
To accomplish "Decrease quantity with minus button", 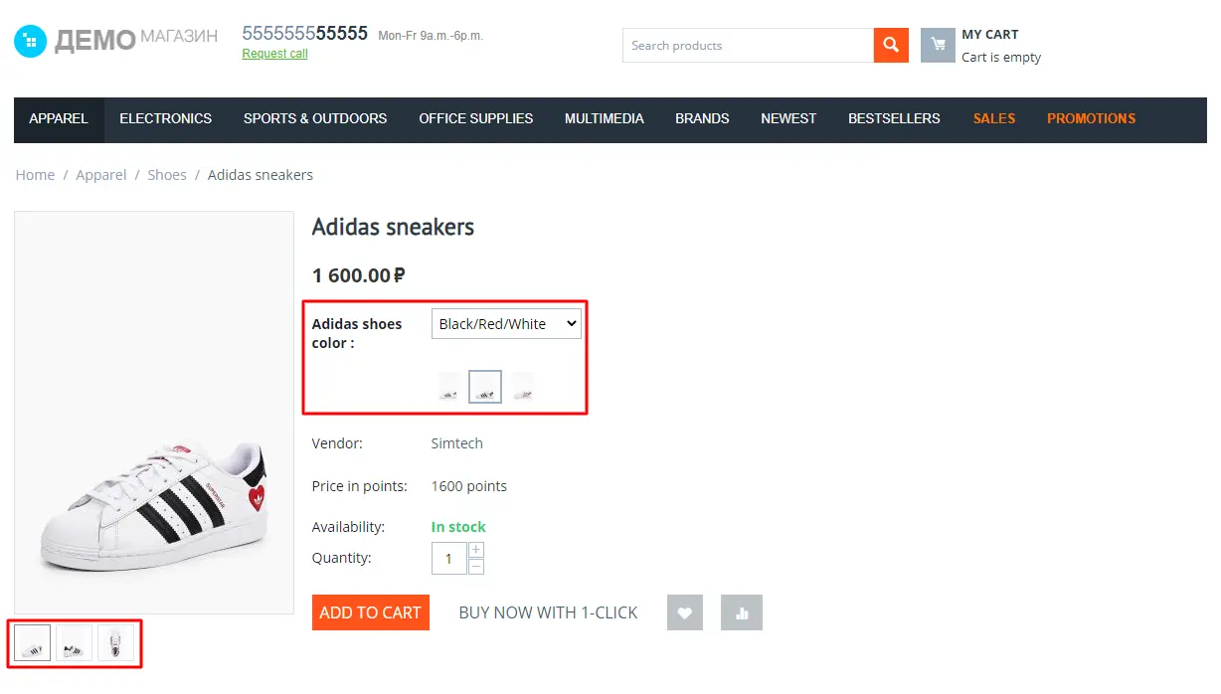I will point(476,567).
